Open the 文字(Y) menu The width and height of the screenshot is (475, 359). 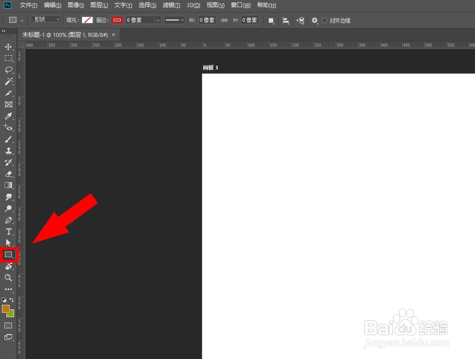click(123, 5)
